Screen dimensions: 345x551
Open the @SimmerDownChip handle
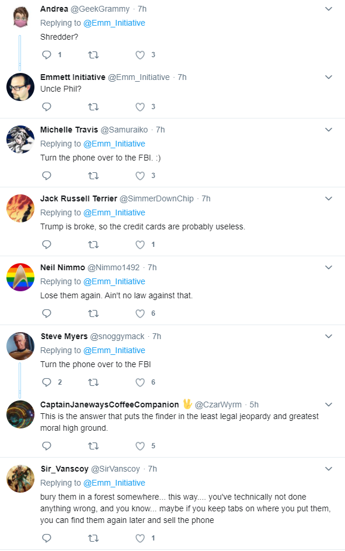[x=156, y=198]
